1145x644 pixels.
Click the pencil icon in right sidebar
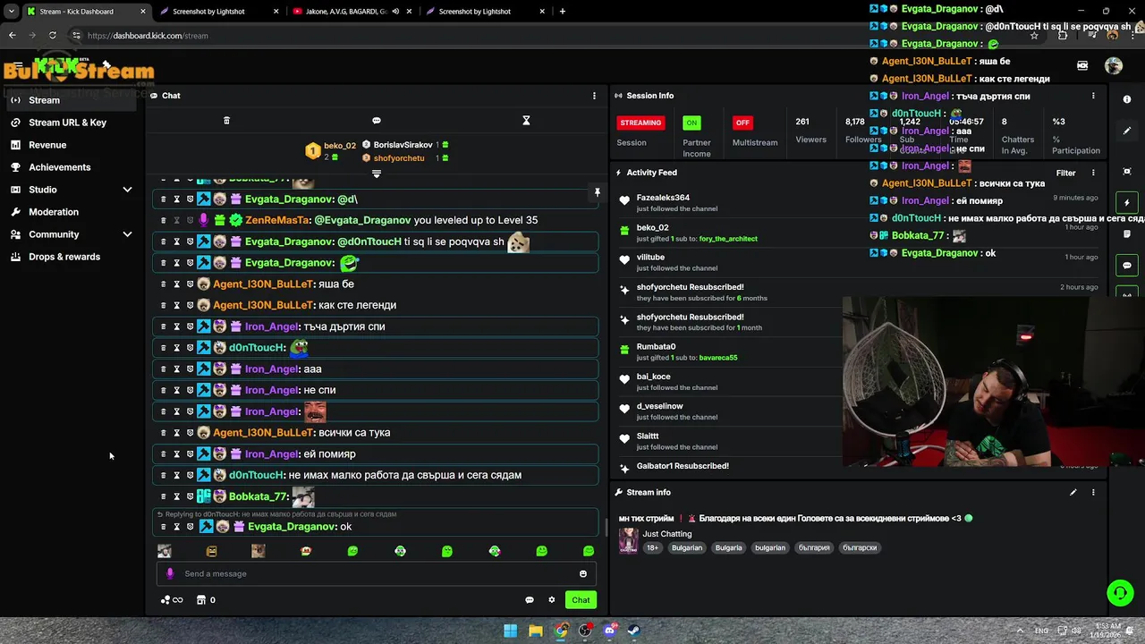[1127, 131]
